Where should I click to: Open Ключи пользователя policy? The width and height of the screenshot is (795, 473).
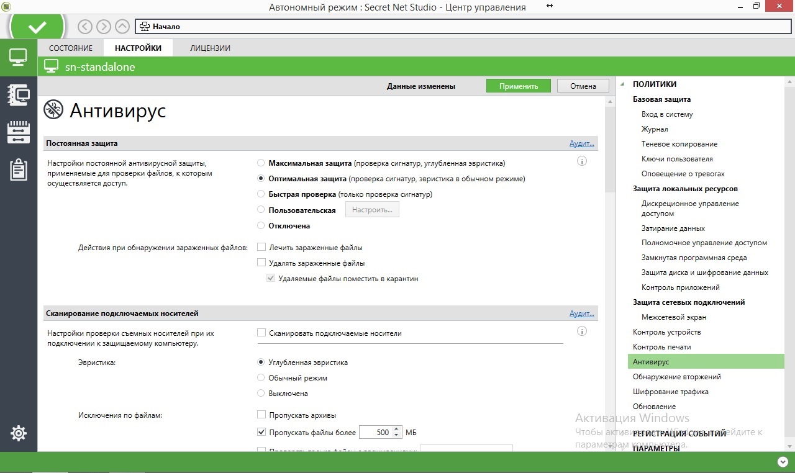[677, 159]
